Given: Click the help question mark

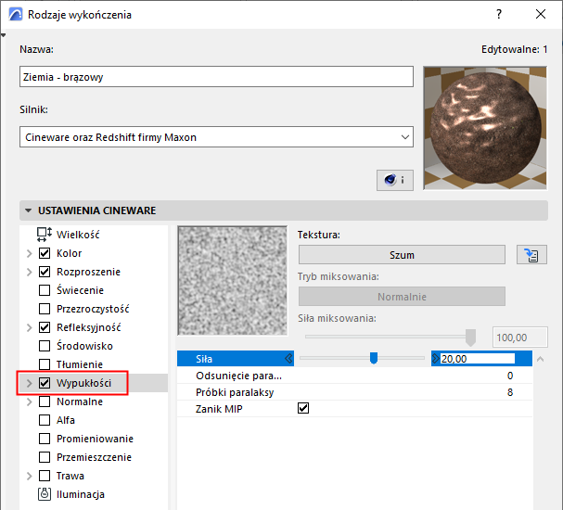Looking at the screenshot, I should pyautogui.click(x=499, y=14).
